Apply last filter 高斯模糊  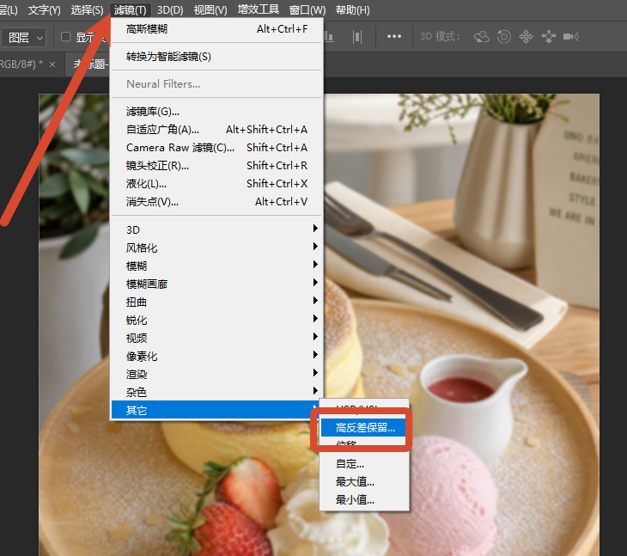[x=216, y=29]
